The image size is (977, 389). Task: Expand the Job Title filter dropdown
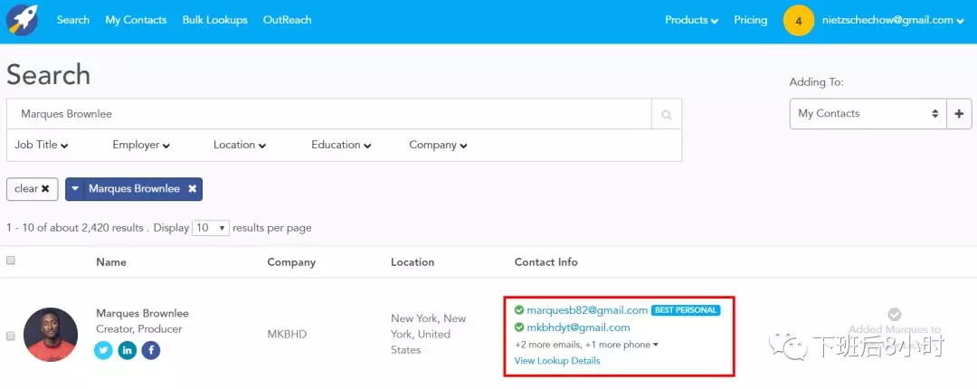pos(42,145)
